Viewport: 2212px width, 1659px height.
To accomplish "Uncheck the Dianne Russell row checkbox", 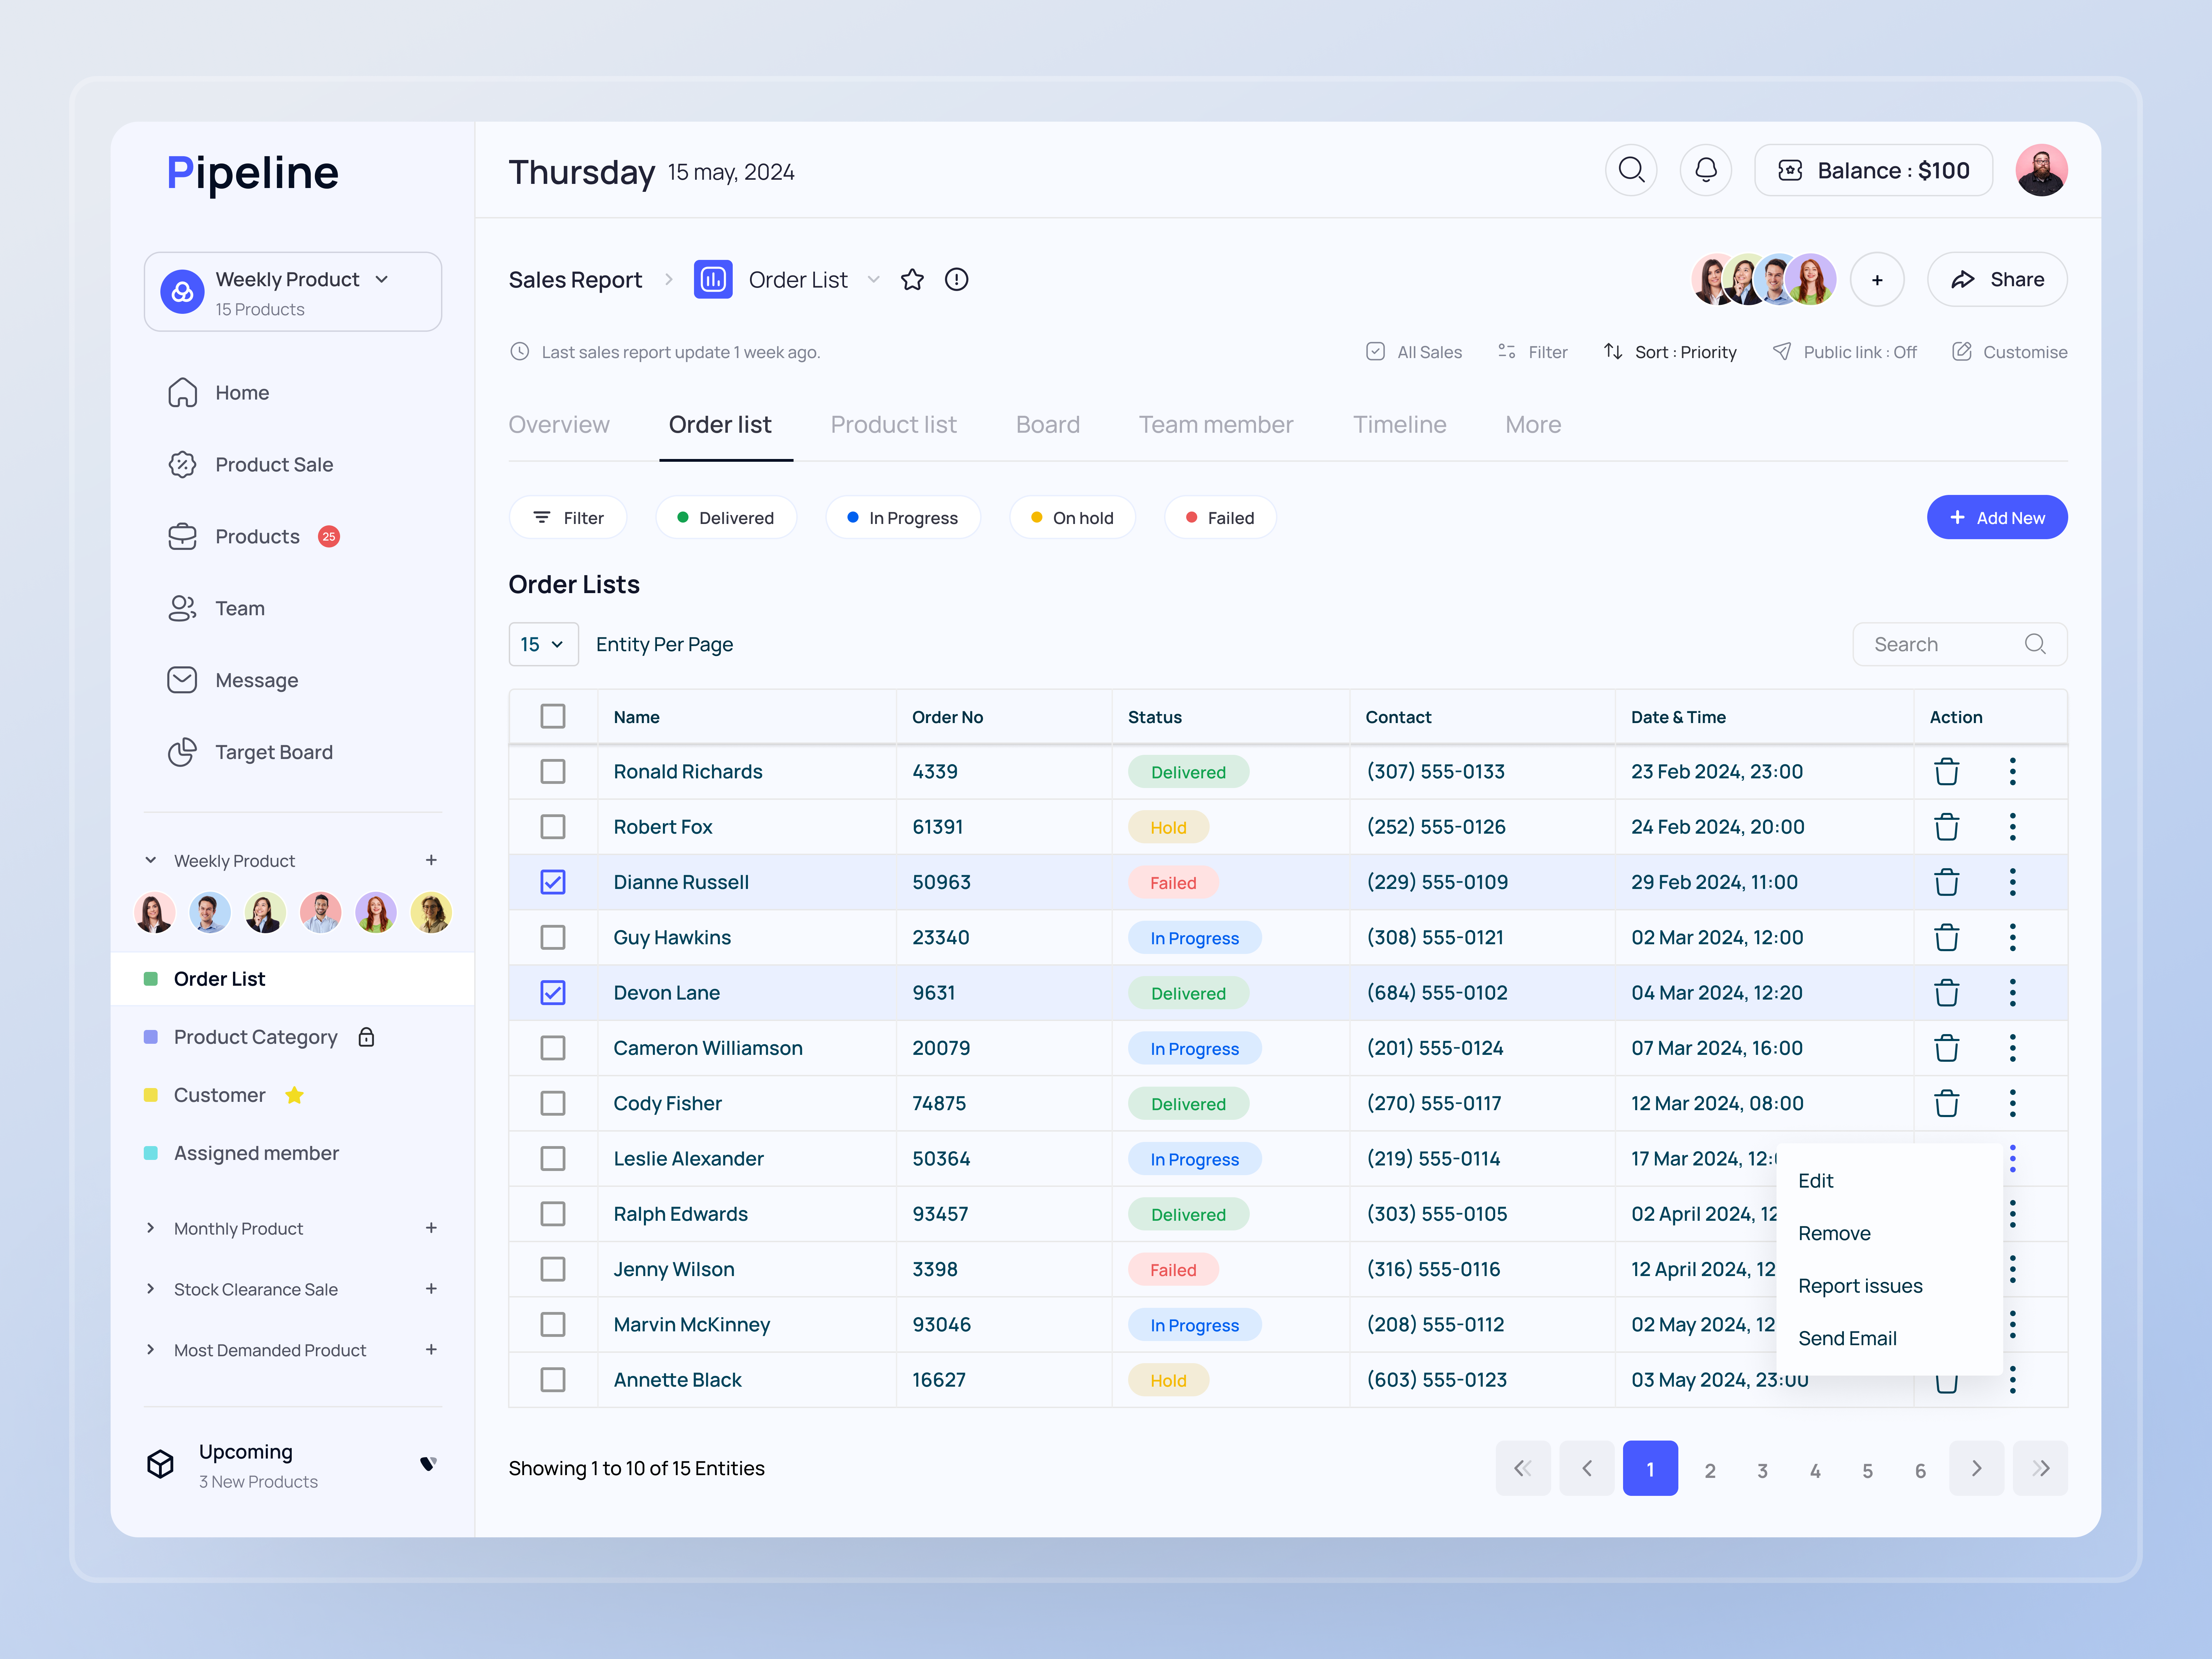I will pyautogui.click(x=553, y=882).
